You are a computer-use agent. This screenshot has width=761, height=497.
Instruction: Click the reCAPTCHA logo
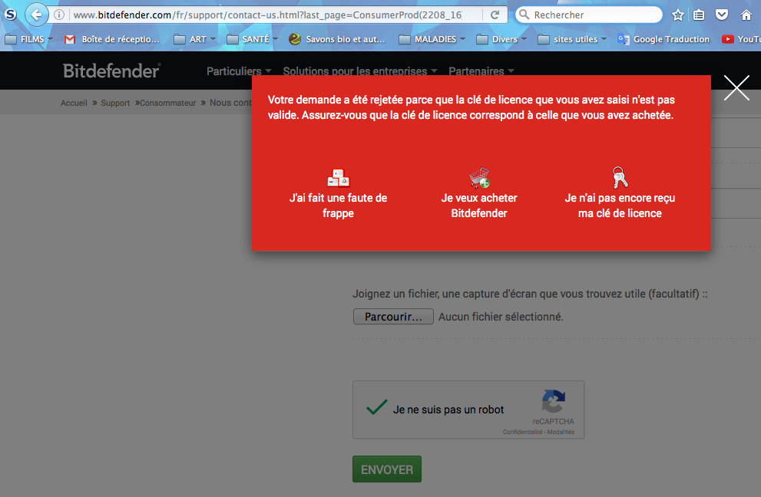tap(553, 401)
